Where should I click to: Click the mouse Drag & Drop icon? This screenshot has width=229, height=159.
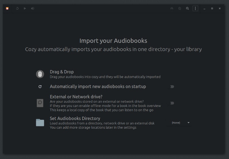(40, 74)
